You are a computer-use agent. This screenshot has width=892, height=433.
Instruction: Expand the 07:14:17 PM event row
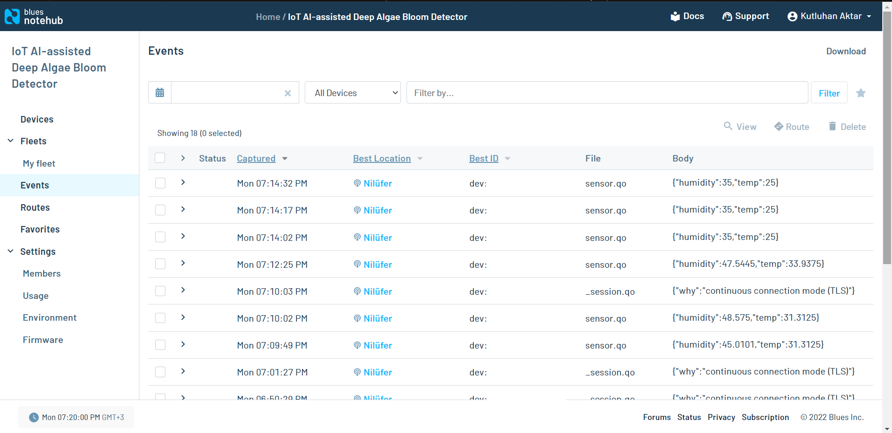[183, 209]
